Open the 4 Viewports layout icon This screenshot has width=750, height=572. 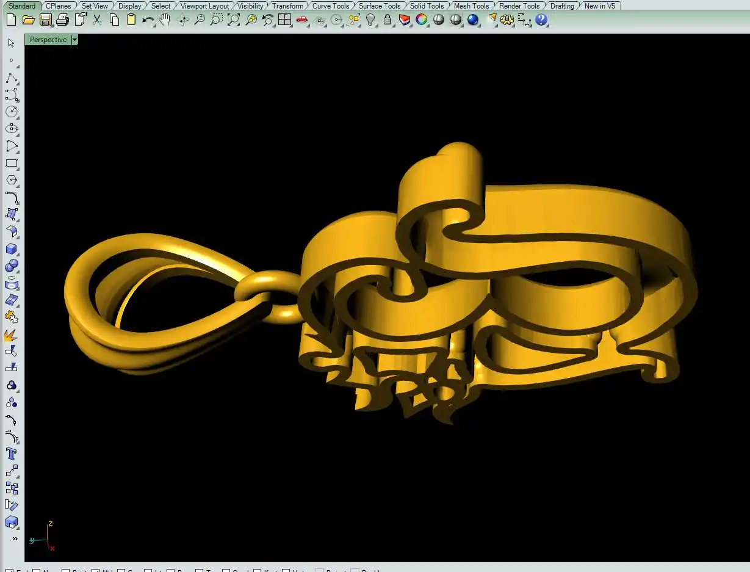[284, 20]
